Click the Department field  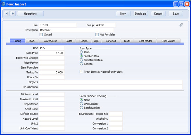52,104
